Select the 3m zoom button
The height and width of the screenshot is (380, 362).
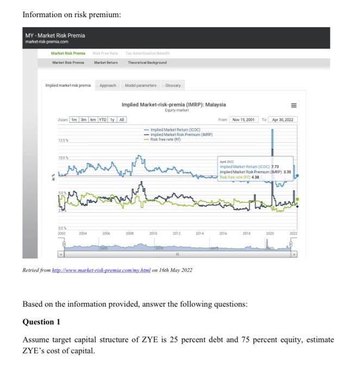(x=84, y=120)
